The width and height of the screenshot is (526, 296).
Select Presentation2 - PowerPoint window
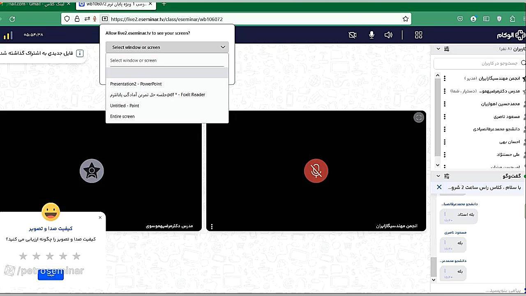167,84
